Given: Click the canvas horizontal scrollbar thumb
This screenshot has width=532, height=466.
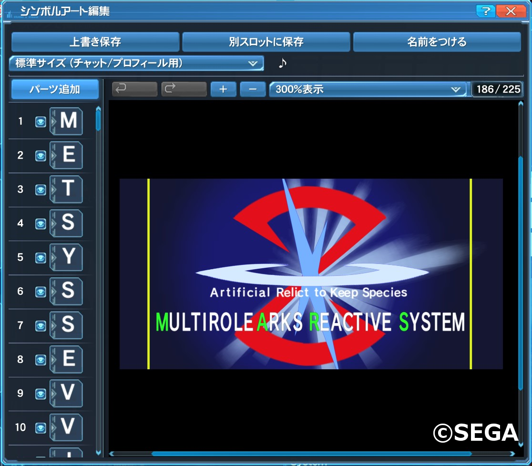Looking at the screenshot, I should (x=311, y=454).
